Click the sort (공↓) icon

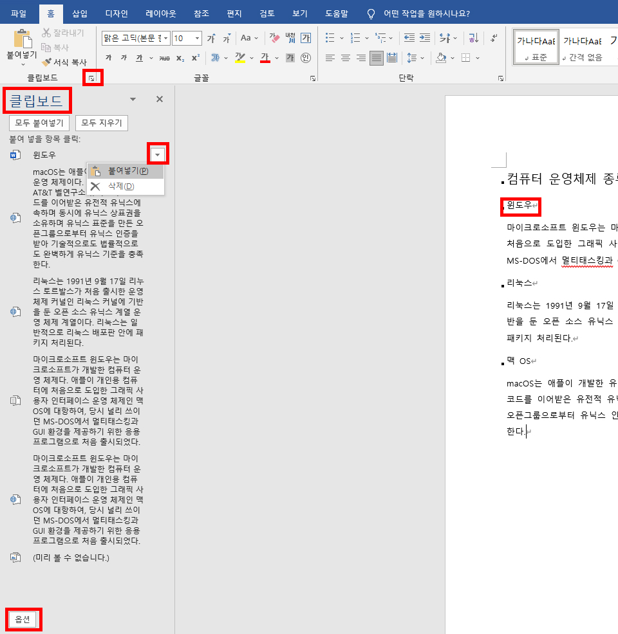pyautogui.click(x=474, y=38)
